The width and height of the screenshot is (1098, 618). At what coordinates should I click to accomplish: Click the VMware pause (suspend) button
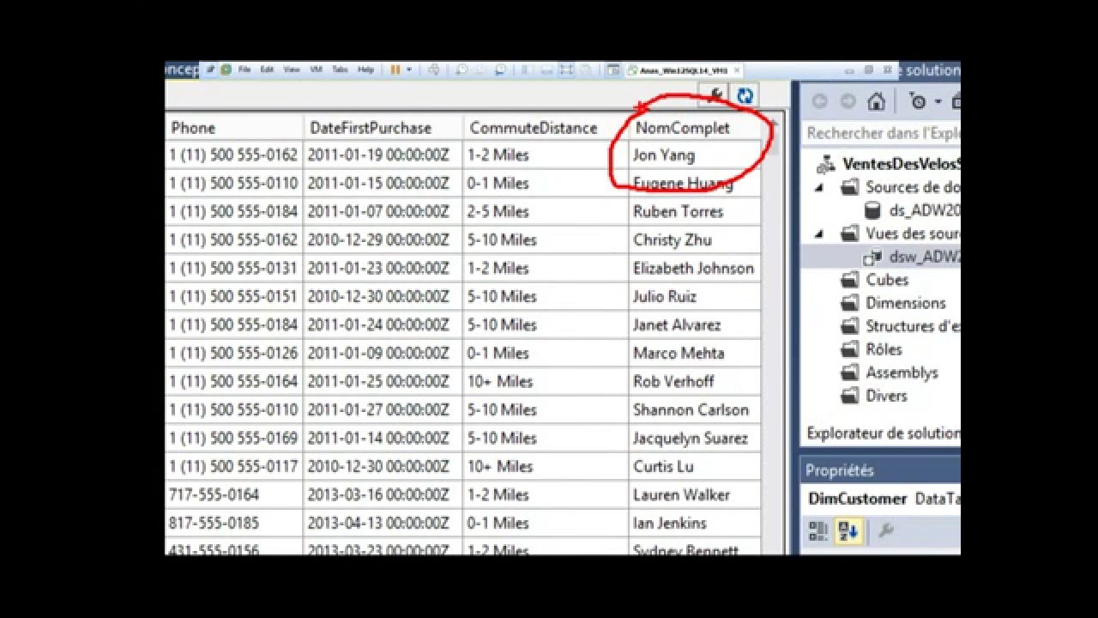point(395,70)
